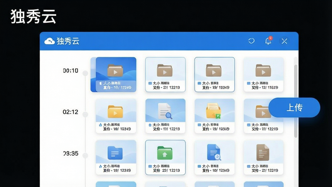The width and height of the screenshot is (332, 187).
Task: Click the 00:10 time label
Action: [x=70, y=70]
